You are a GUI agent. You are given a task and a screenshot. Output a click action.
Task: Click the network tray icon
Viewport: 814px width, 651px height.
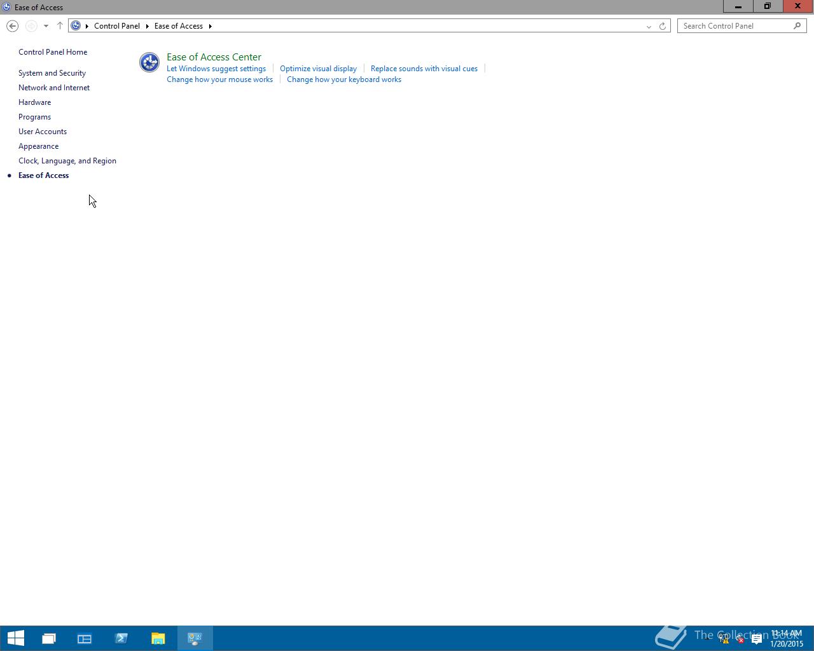pyautogui.click(x=724, y=639)
